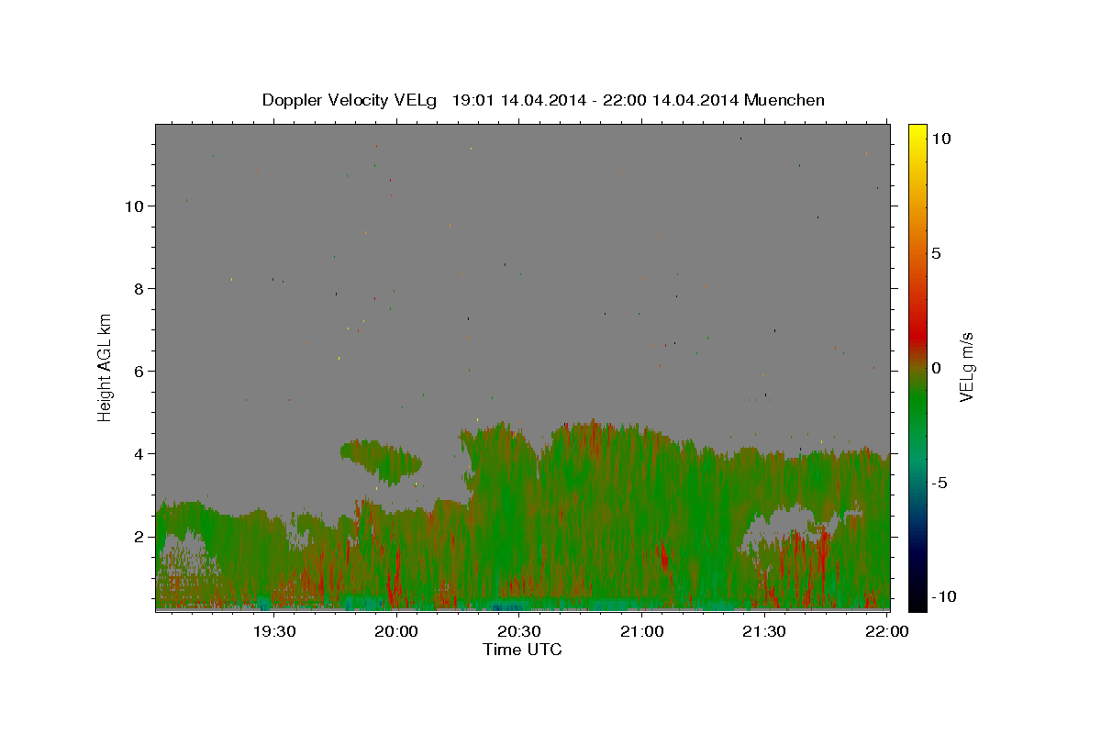
Task: Click the height axis tick label "10"
Action: [134, 206]
